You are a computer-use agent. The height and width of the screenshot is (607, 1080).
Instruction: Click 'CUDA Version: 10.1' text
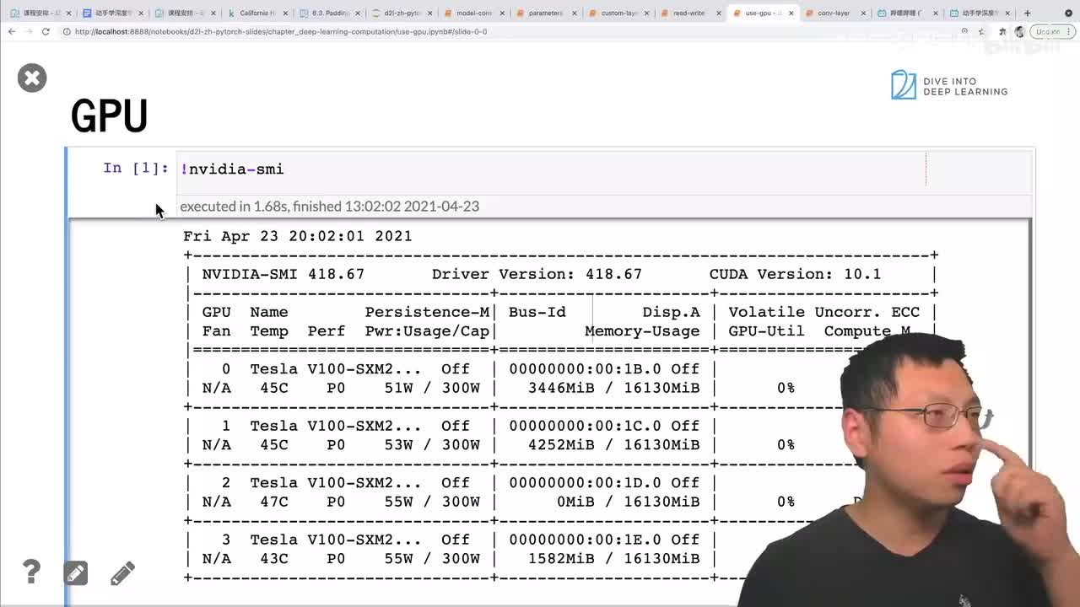coord(795,274)
